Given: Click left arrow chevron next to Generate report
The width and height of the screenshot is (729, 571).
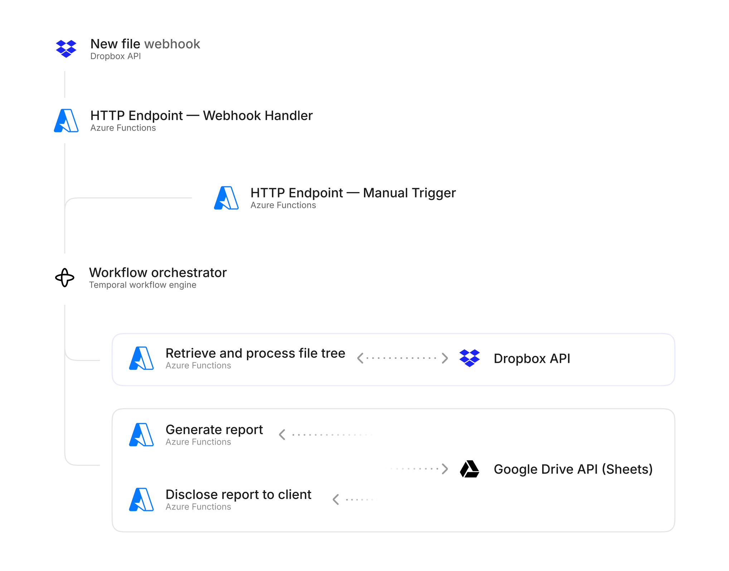Looking at the screenshot, I should point(282,435).
